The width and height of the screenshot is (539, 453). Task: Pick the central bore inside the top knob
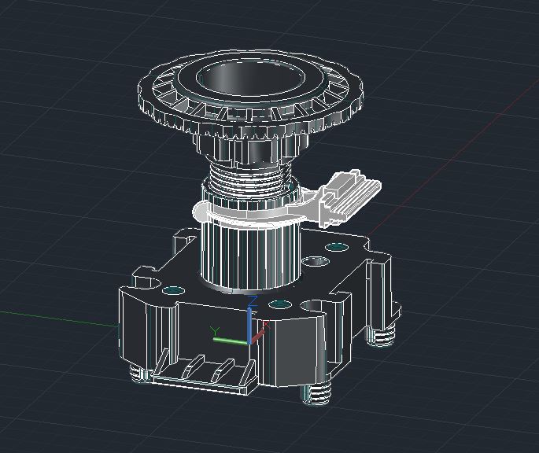point(250,79)
